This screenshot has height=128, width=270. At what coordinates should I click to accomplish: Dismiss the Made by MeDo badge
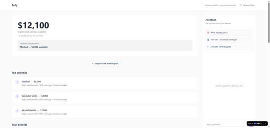[x=265, y=124]
